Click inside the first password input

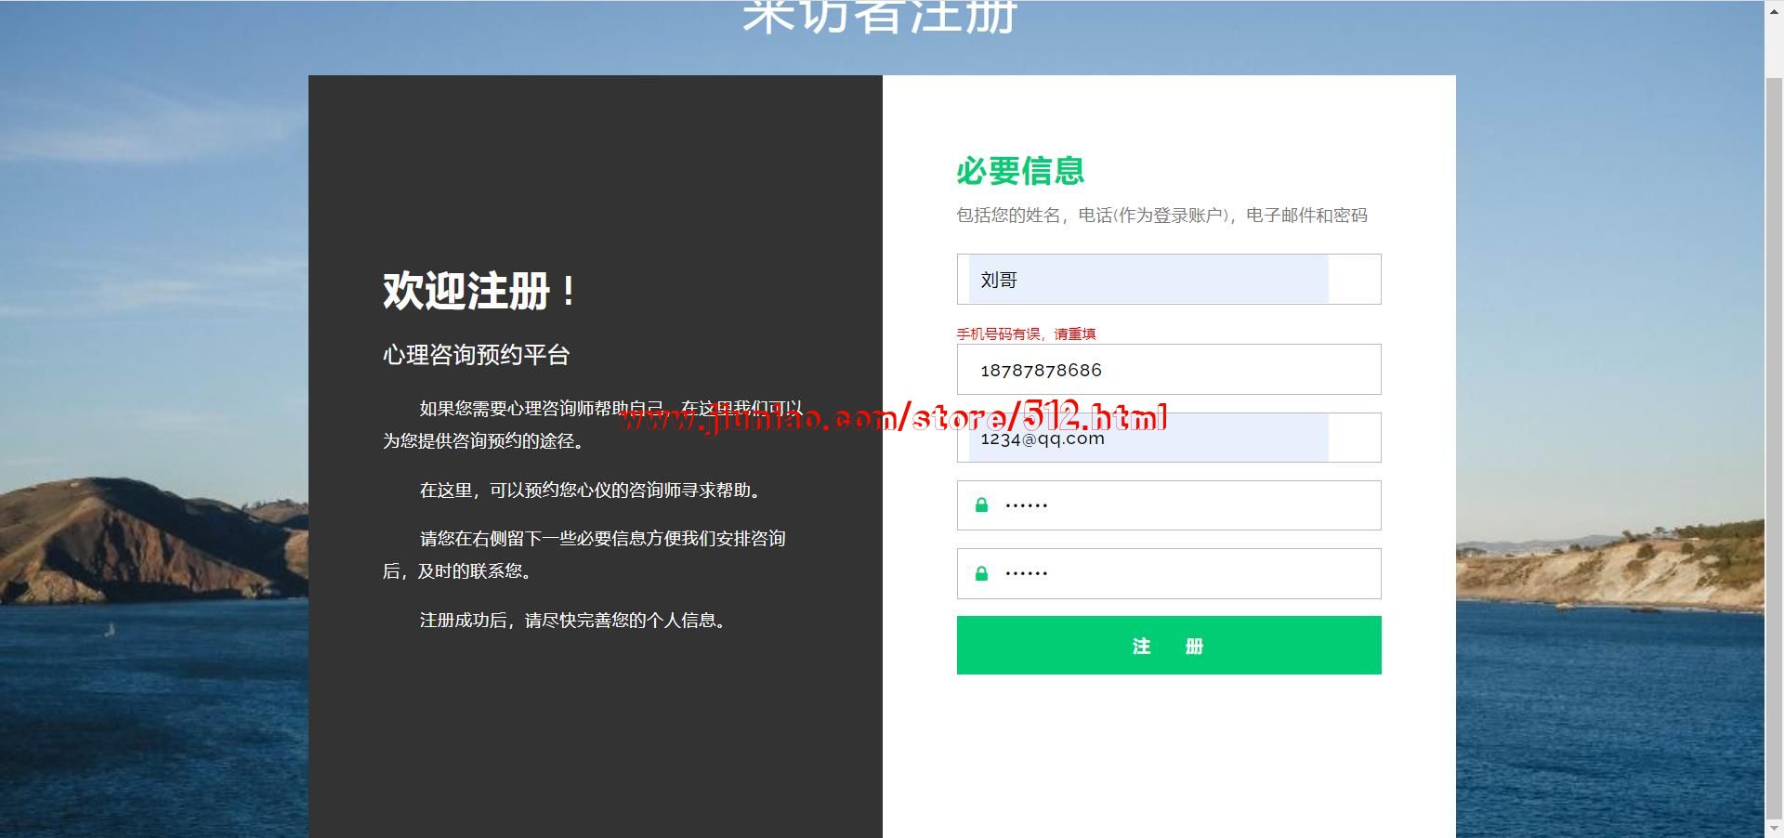pyautogui.click(x=1180, y=505)
